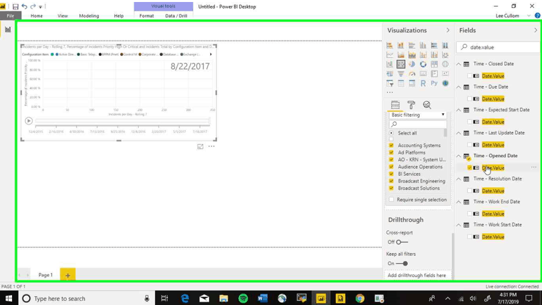Switch to the Home ribbon tab
The height and width of the screenshot is (305, 542).
pyautogui.click(x=37, y=16)
